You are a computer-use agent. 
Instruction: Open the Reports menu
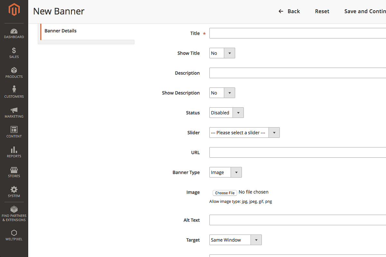pos(14,152)
